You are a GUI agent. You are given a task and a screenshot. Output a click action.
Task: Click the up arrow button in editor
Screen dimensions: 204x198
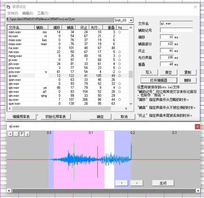pyautogui.click(x=121, y=183)
